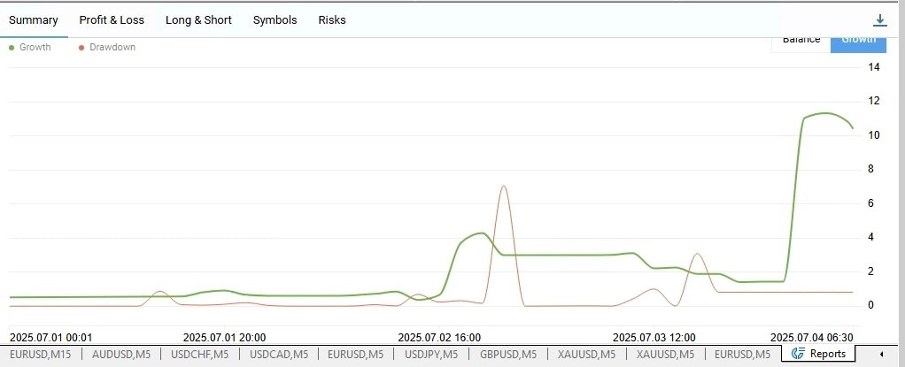The width and height of the screenshot is (905, 367).
Task: Open the EURUSD,M15 chart tab
Action: click(x=41, y=355)
